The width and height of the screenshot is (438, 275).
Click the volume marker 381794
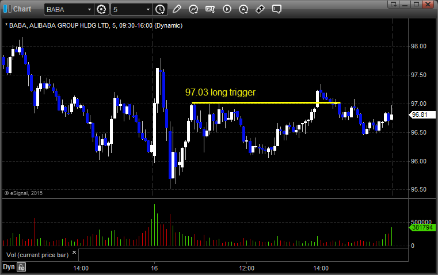[x=422, y=227]
